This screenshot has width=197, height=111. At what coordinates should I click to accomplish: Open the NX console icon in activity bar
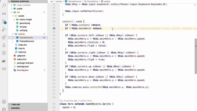pos(4,69)
